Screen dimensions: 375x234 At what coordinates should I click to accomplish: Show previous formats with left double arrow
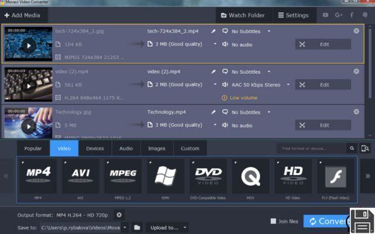pyautogui.click(x=6, y=176)
